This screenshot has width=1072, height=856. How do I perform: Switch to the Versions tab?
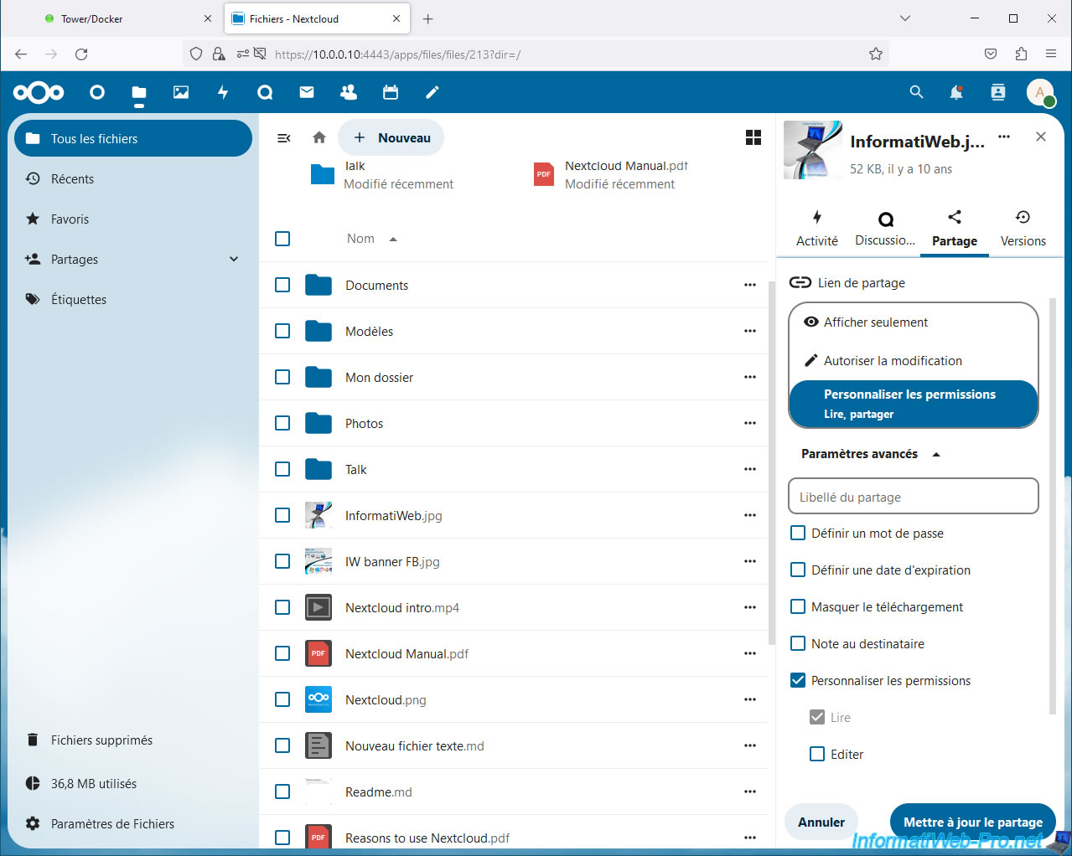tap(1023, 229)
